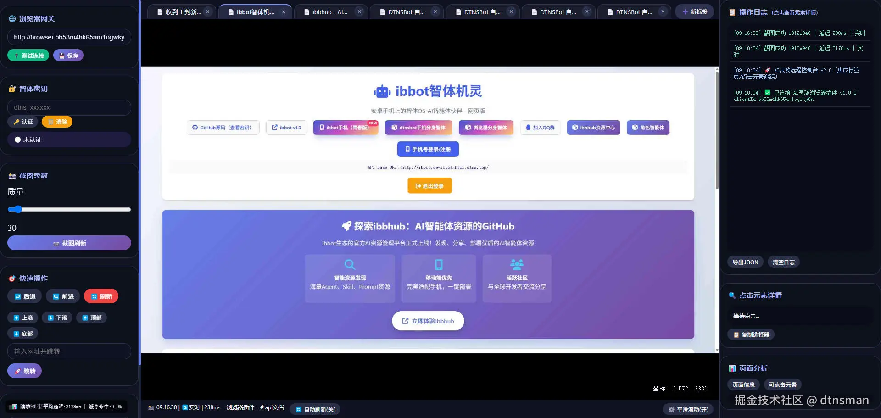Close the 'ibbhub - AI...' tab
881x418 pixels.
[x=359, y=12]
